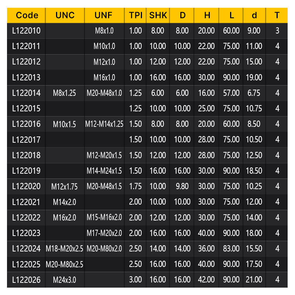Click the M8x1.25 UNC cell
Viewport: 295px width, 295px height.
tap(65, 93)
